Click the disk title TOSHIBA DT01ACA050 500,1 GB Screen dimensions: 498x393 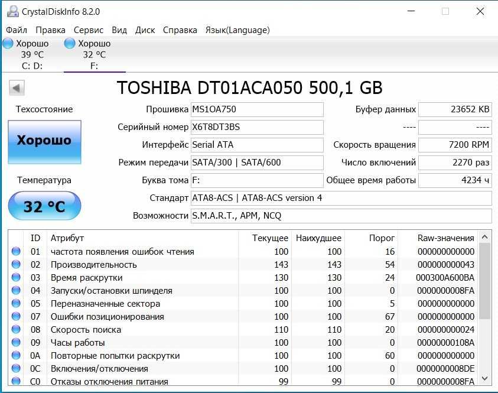(x=250, y=88)
